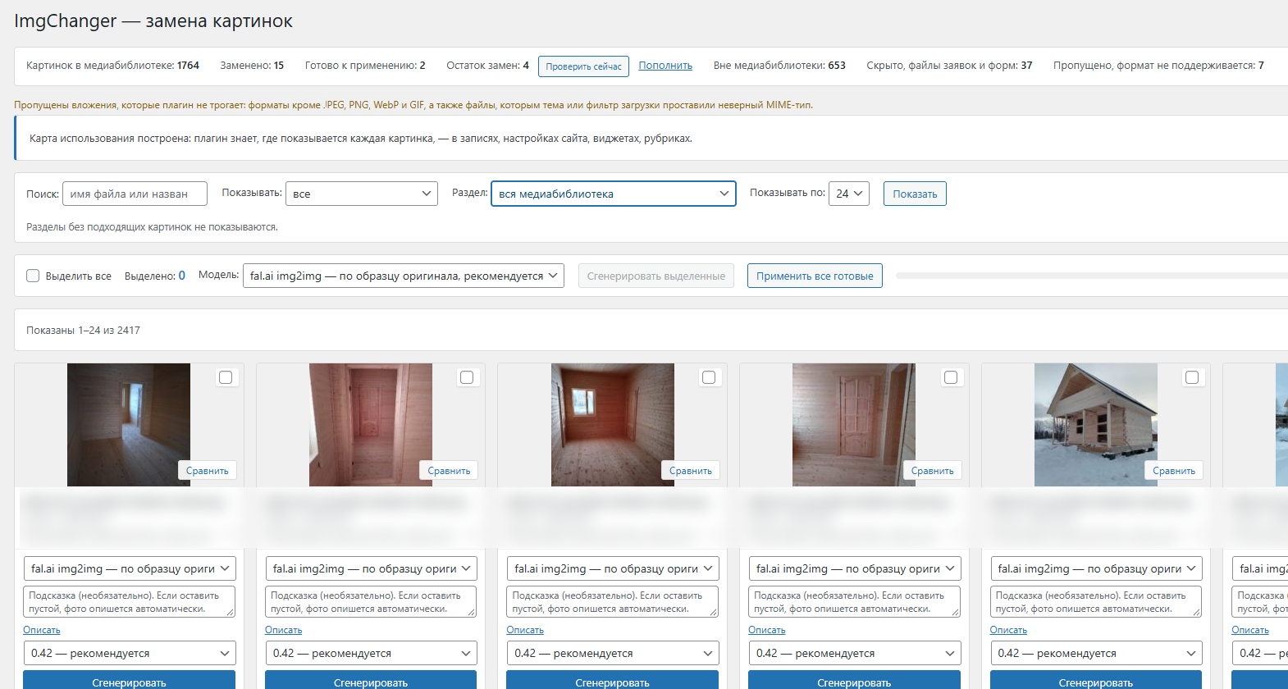Click the "Показать" button

tap(915, 194)
